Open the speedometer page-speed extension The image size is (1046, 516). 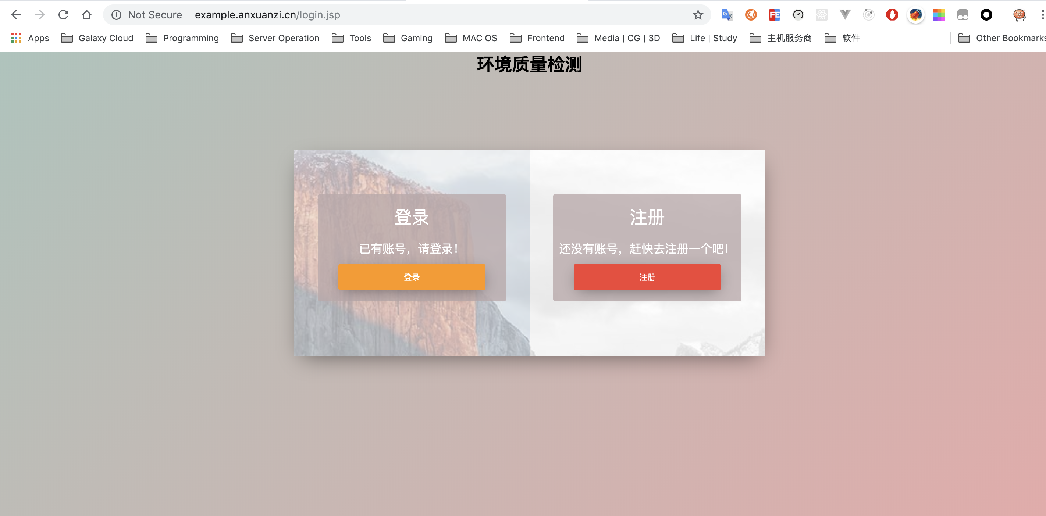[798, 15]
